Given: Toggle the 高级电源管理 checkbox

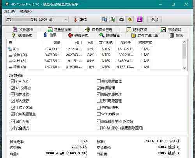Looking at the screenshot, I should (x=99, y=94).
